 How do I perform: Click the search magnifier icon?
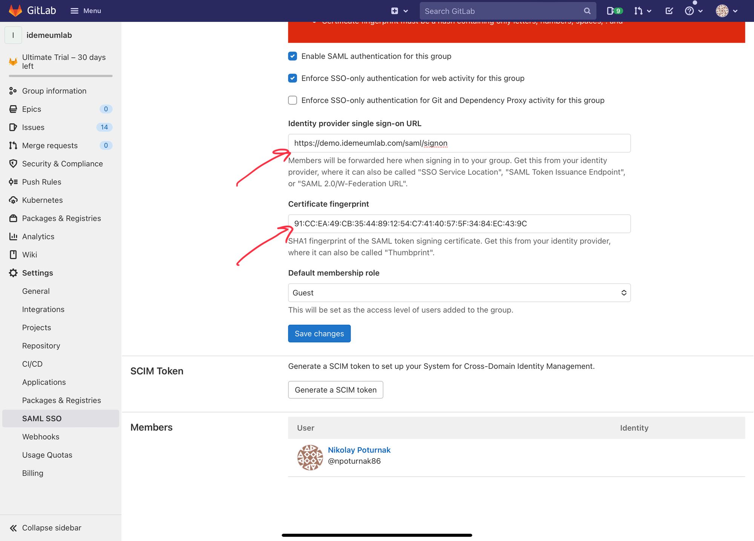click(587, 11)
